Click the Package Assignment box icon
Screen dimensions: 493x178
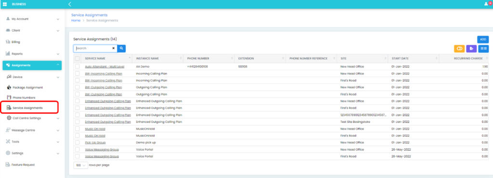(x=9, y=87)
